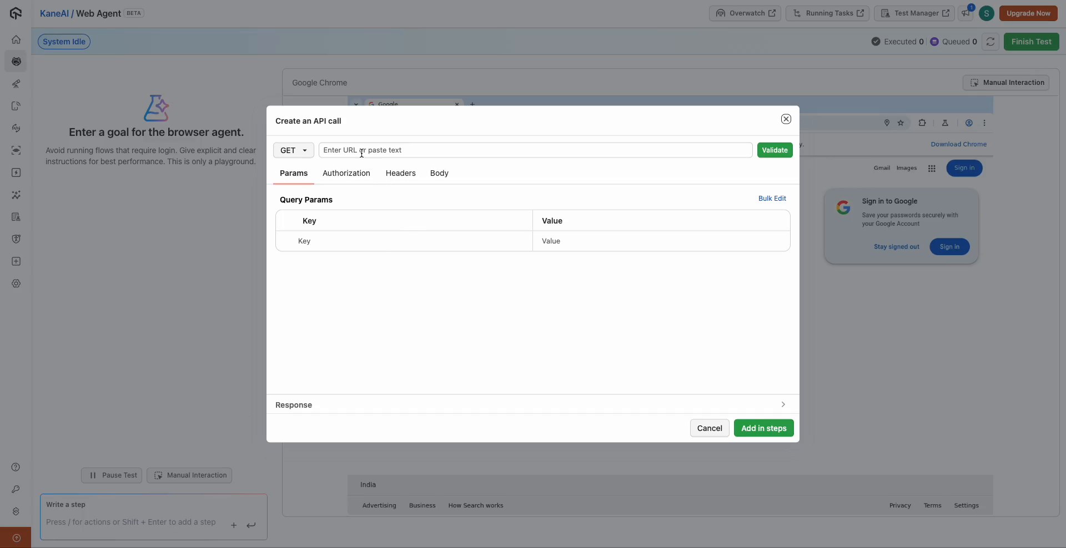The height and width of the screenshot is (548, 1066).
Task: Click Stay signed out link
Action: click(x=896, y=247)
